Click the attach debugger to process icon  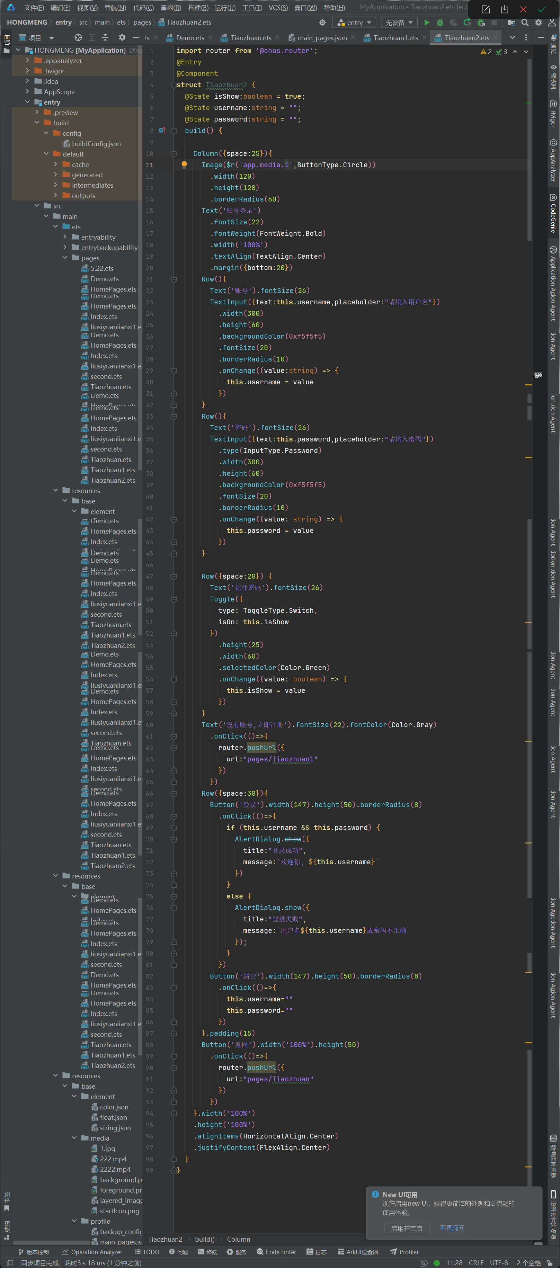pyautogui.click(x=481, y=23)
